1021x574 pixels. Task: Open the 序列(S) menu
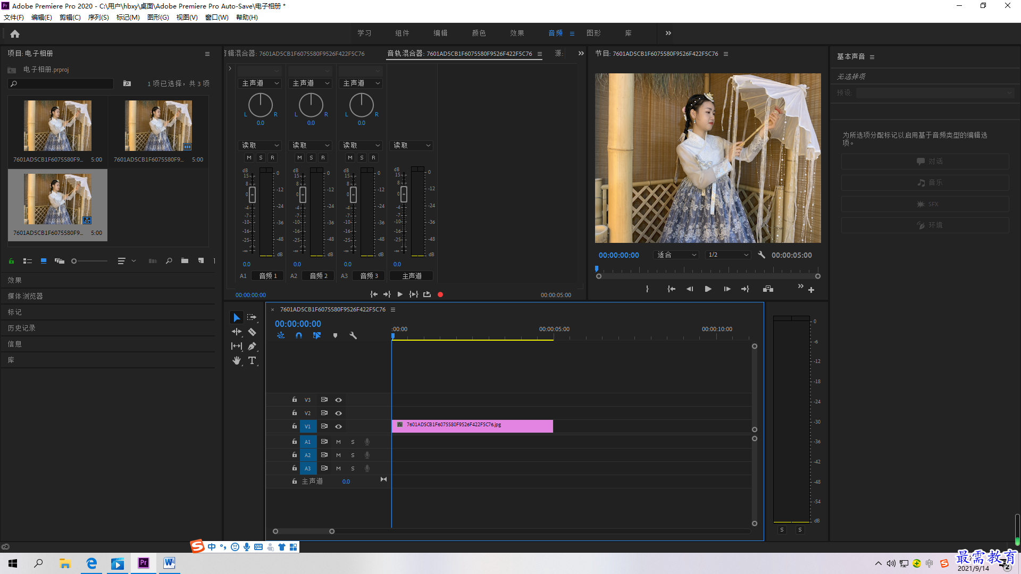pyautogui.click(x=98, y=17)
